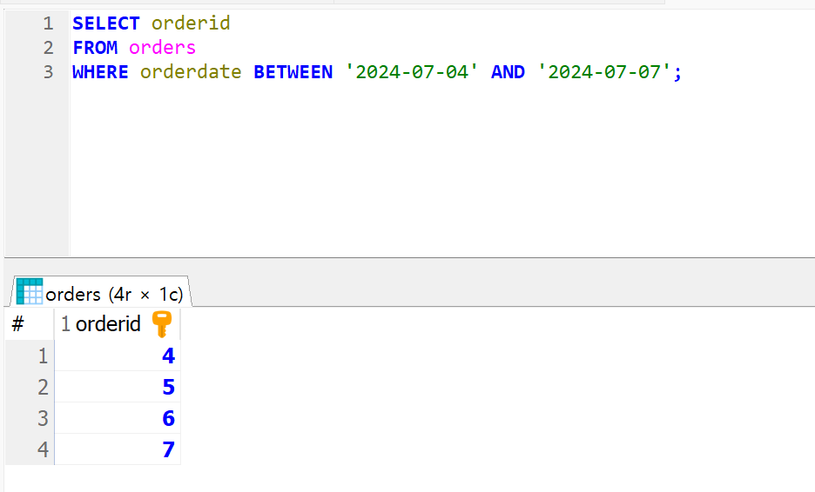Select result cell with orderid 7

[x=118, y=449]
